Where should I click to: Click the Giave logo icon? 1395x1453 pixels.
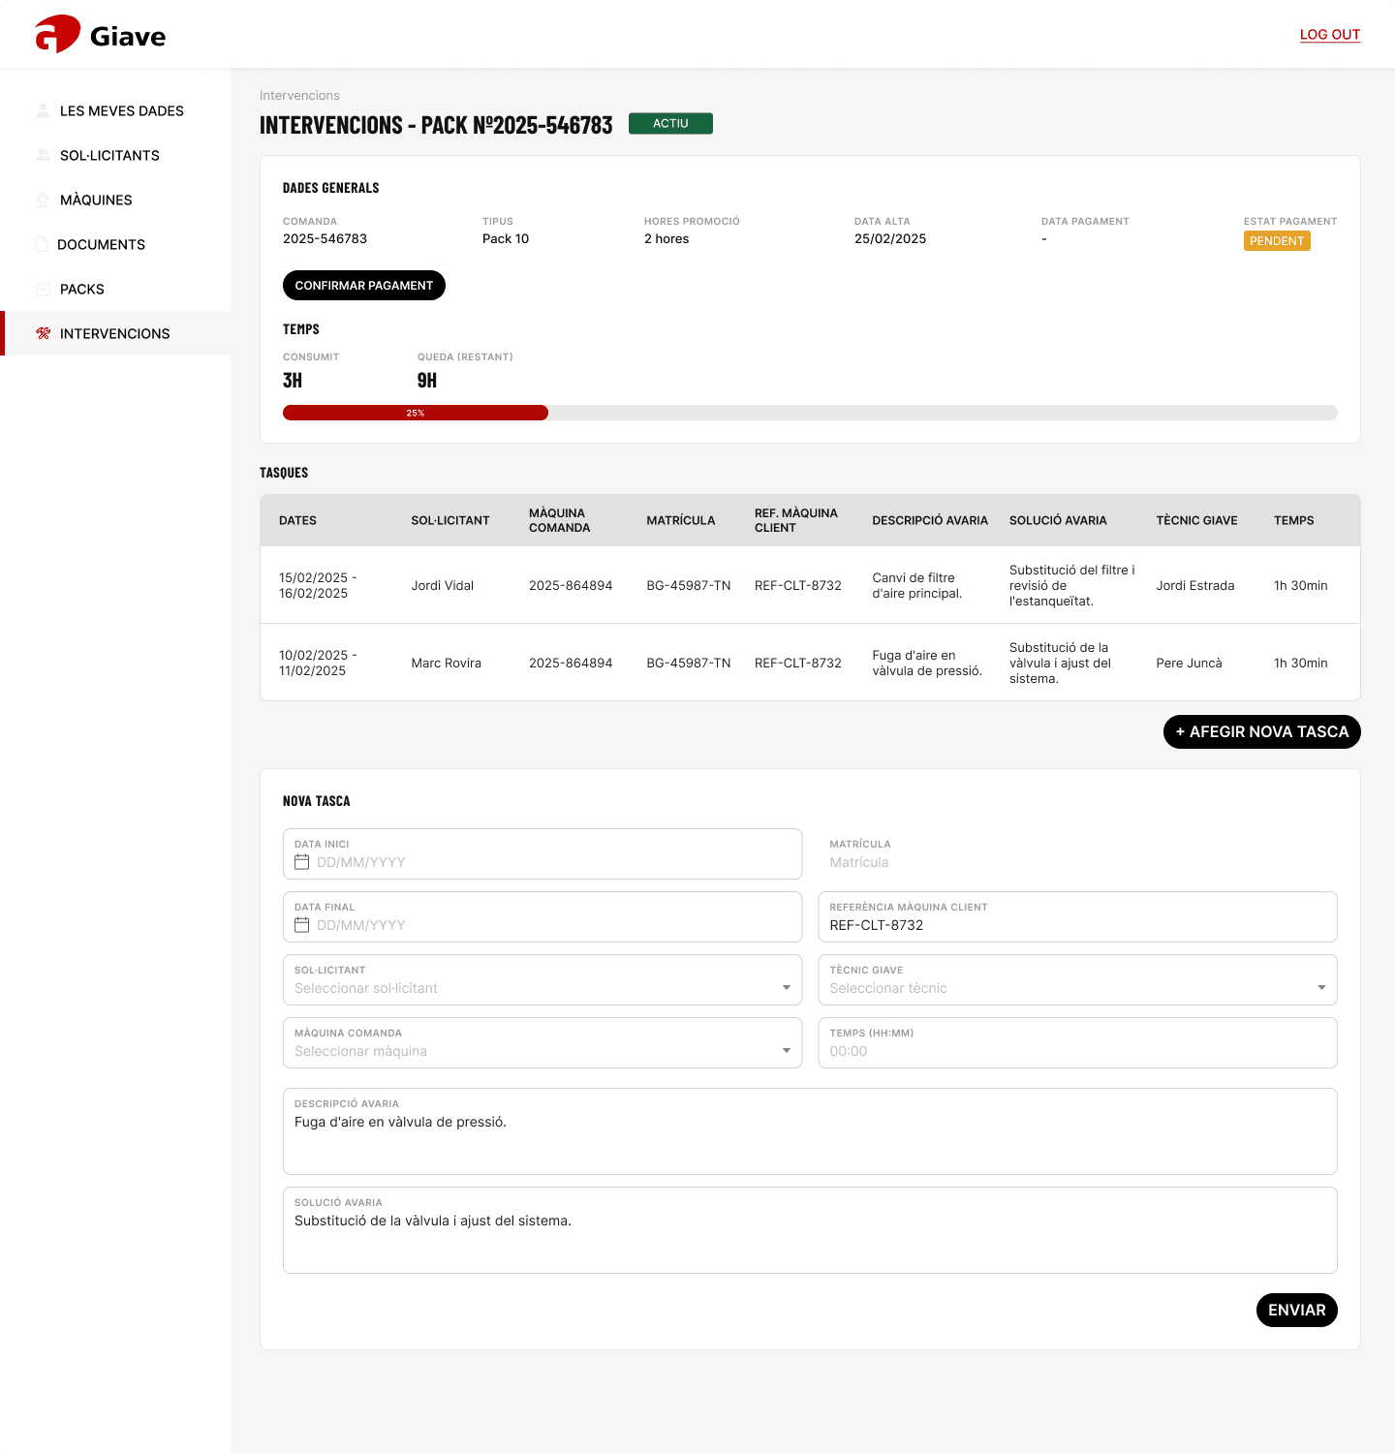click(x=57, y=34)
